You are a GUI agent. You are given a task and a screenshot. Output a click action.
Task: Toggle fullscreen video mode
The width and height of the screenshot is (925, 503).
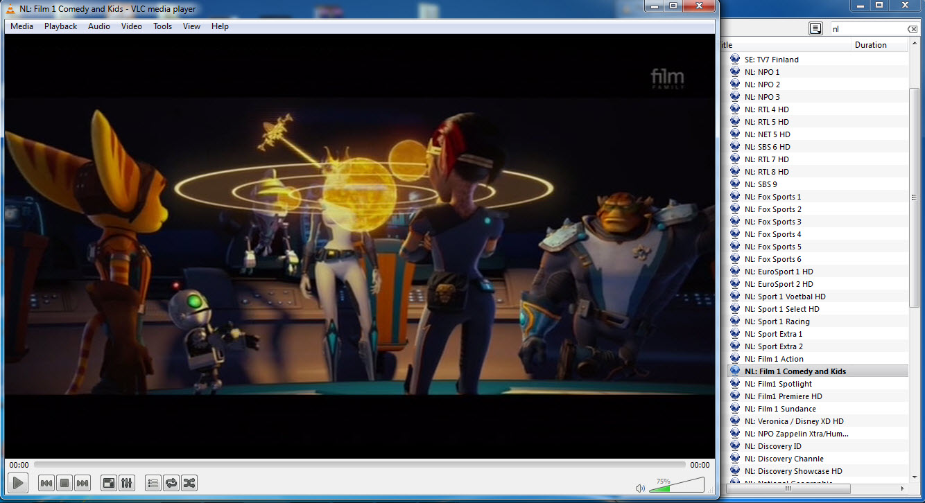click(x=109, y=483)
